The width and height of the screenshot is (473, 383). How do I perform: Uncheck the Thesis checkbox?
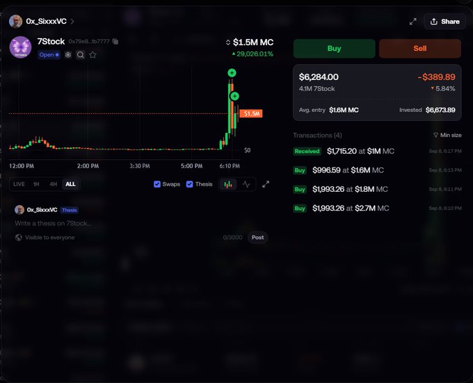189,184
